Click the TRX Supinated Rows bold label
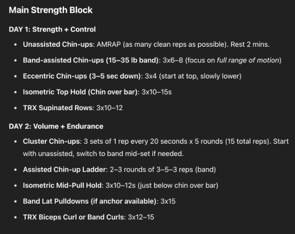 [x=57, y=108]
